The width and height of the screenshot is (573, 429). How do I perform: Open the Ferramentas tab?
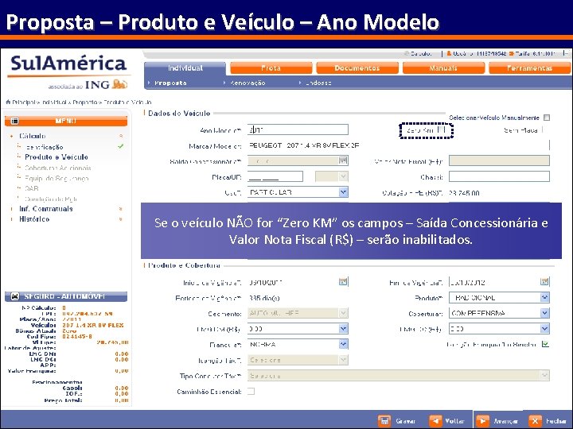pyautogui.click(x=529, y=68)
